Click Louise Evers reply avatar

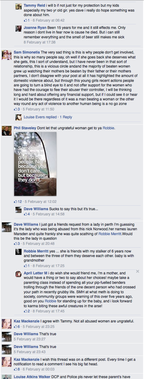18,117
